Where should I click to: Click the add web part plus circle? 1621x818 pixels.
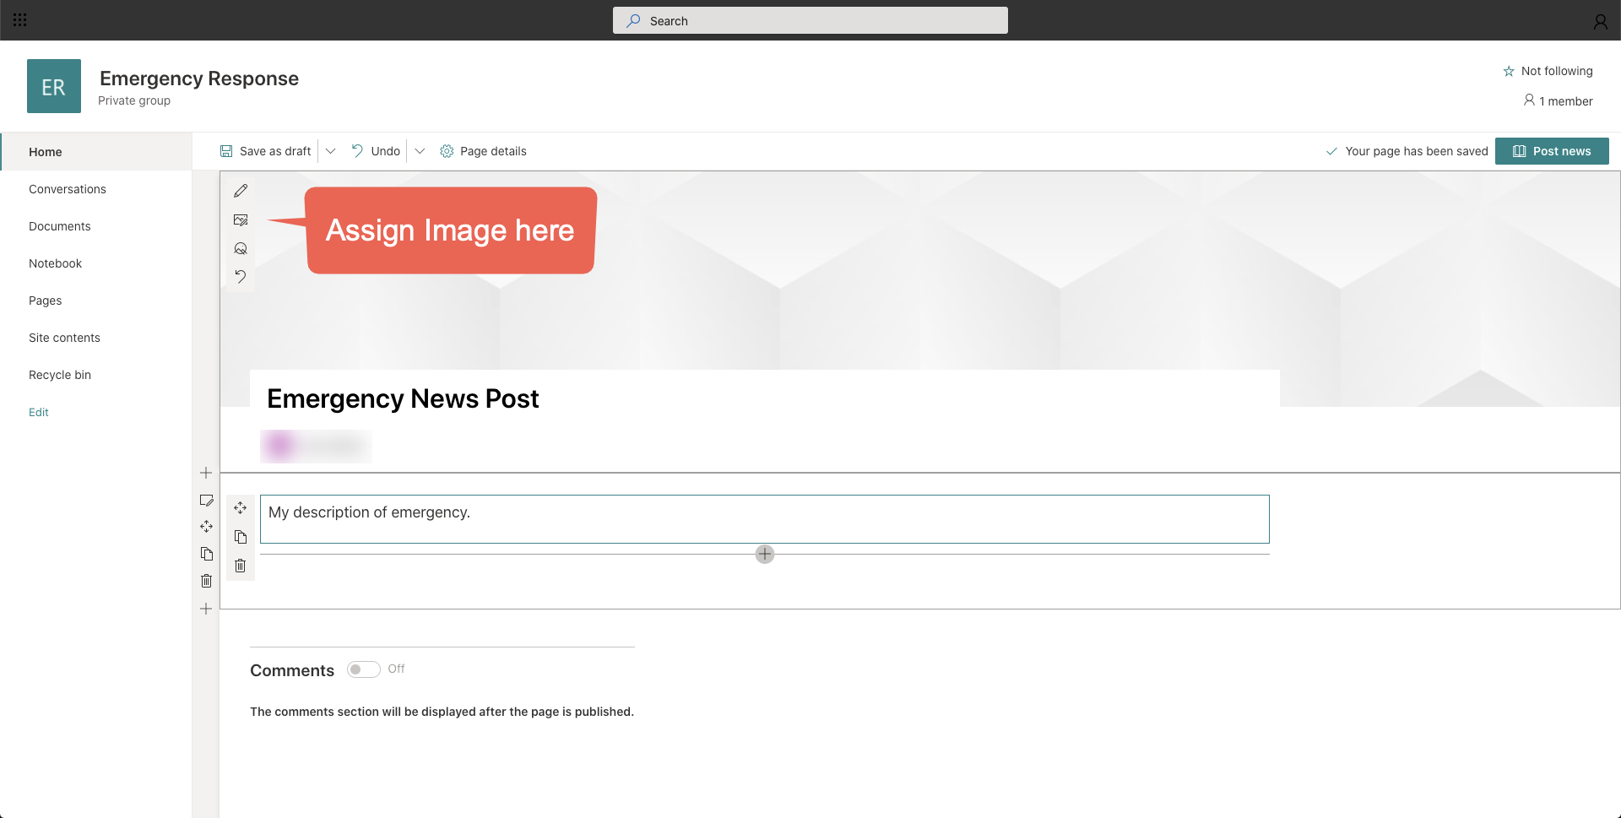pyautogui.click(x=765, y=554)
